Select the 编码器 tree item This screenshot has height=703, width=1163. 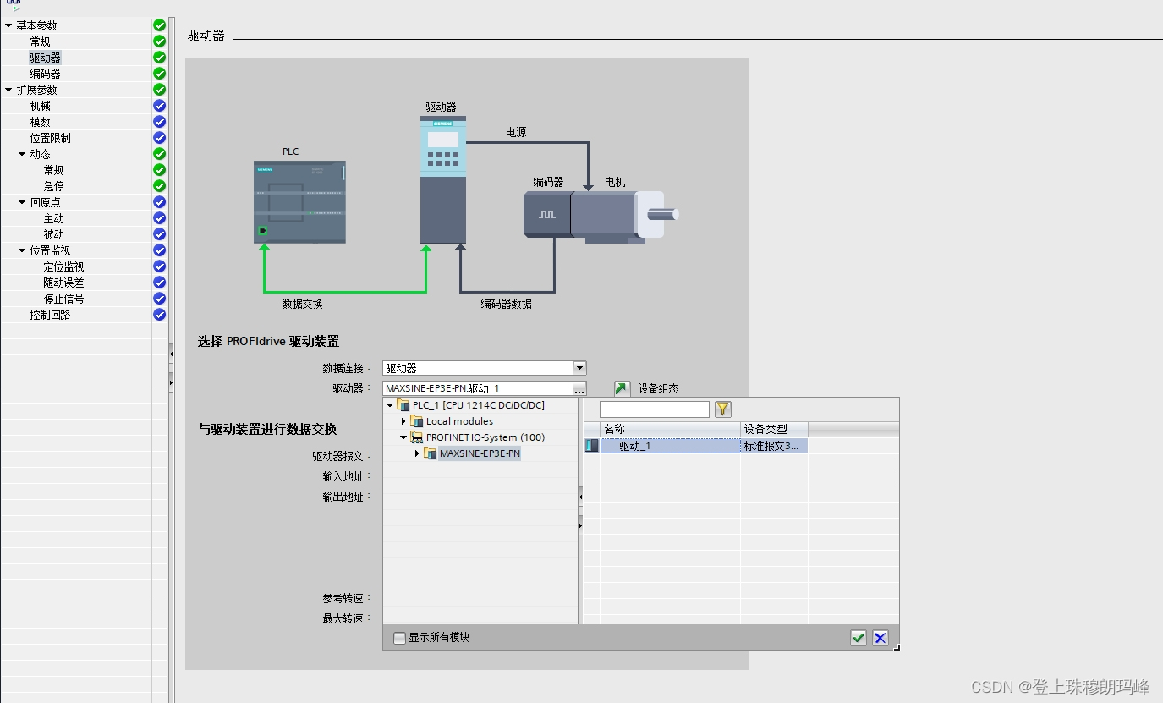click(45, 74)
